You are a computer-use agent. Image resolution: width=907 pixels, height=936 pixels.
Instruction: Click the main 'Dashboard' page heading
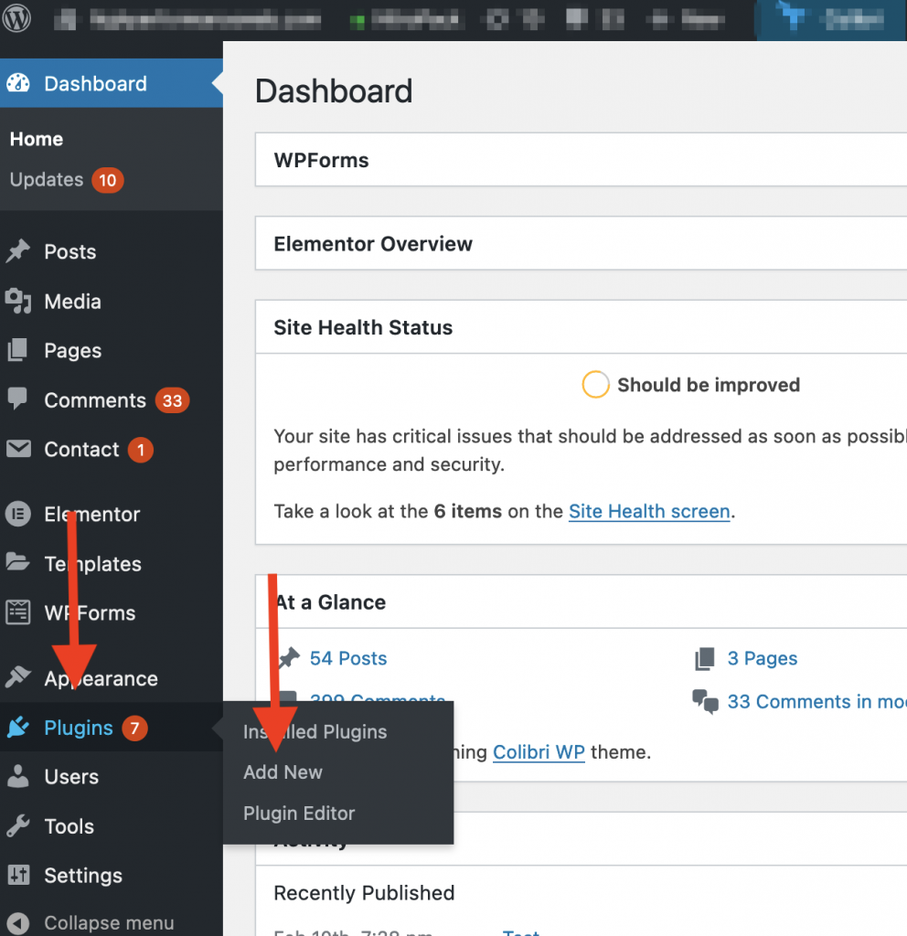tap(333, 91)
